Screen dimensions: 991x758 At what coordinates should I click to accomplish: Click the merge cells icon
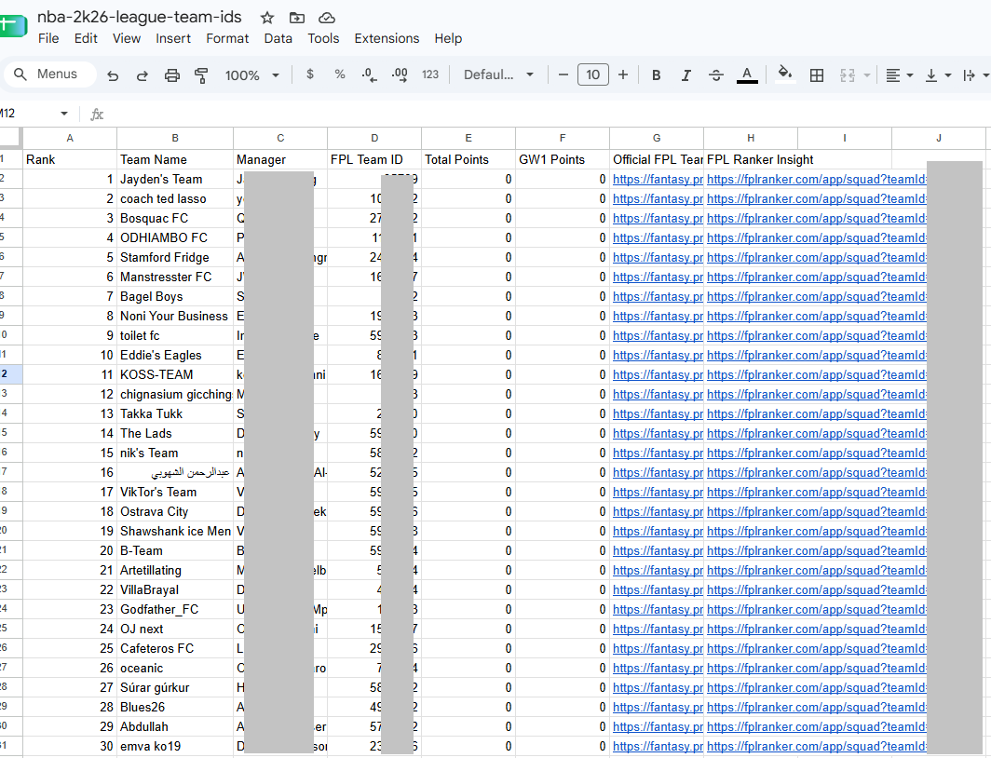[x=848, y=75]
